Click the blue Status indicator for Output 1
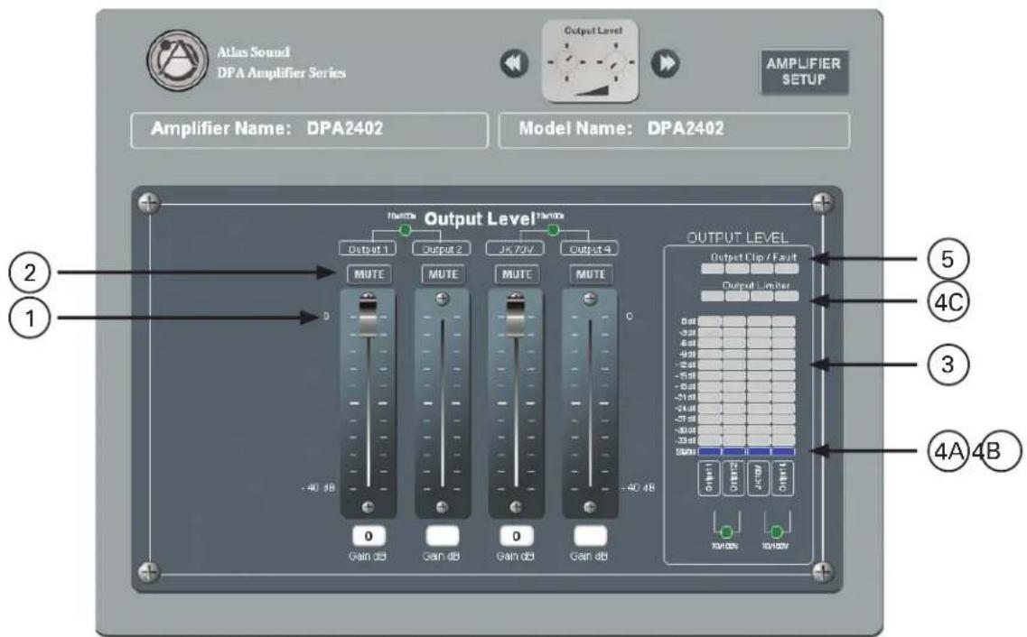Viewport: 1027px width, 637px height. 709,452
